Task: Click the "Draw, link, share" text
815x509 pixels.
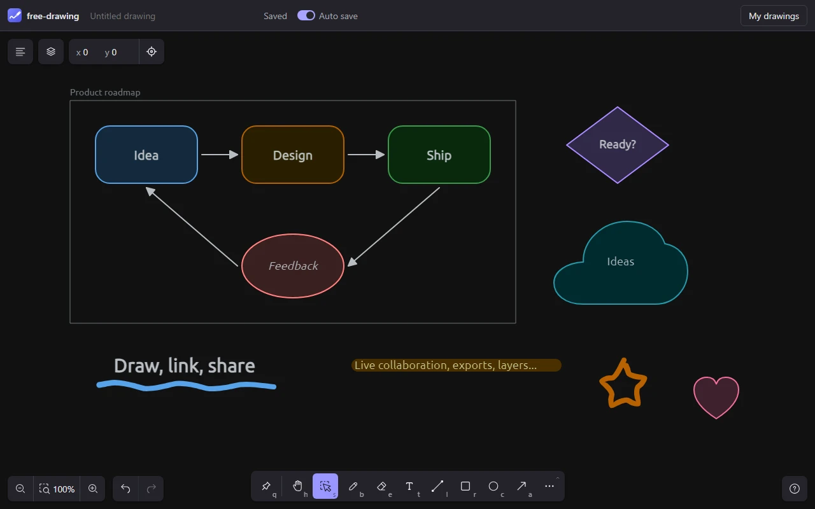Action: coord(185,365)
